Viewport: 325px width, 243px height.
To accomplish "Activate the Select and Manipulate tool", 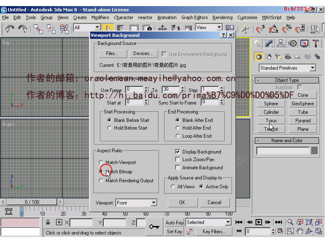I will pos(245,29).
